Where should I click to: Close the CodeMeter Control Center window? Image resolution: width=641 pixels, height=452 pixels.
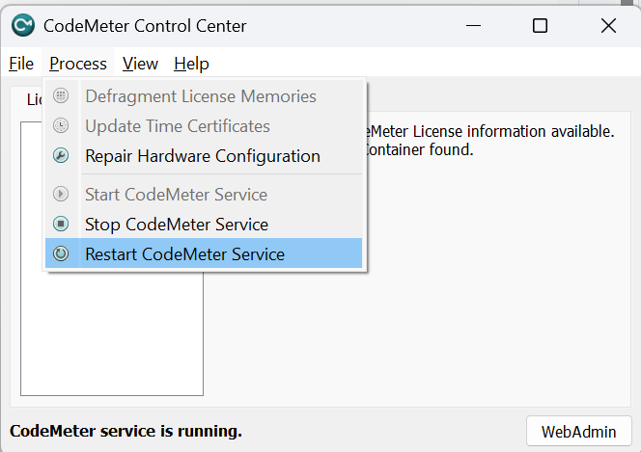pos(608,26)
